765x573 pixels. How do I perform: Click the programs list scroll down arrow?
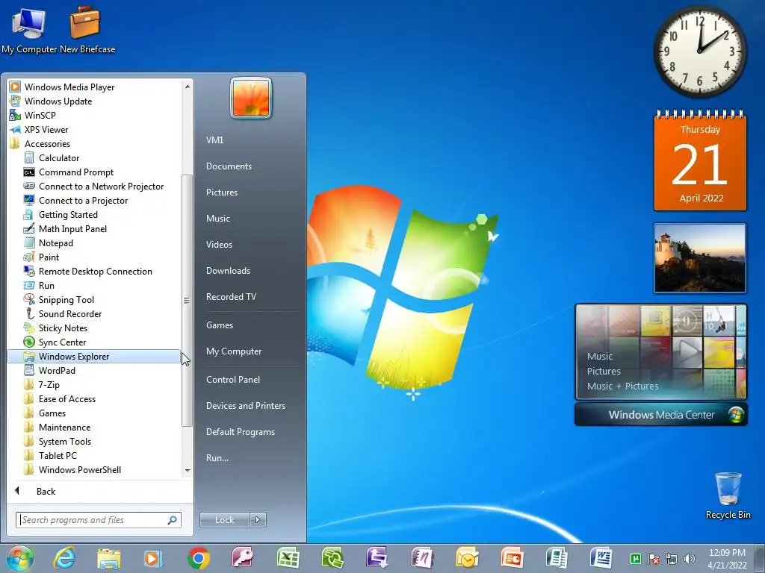[188, 471]
